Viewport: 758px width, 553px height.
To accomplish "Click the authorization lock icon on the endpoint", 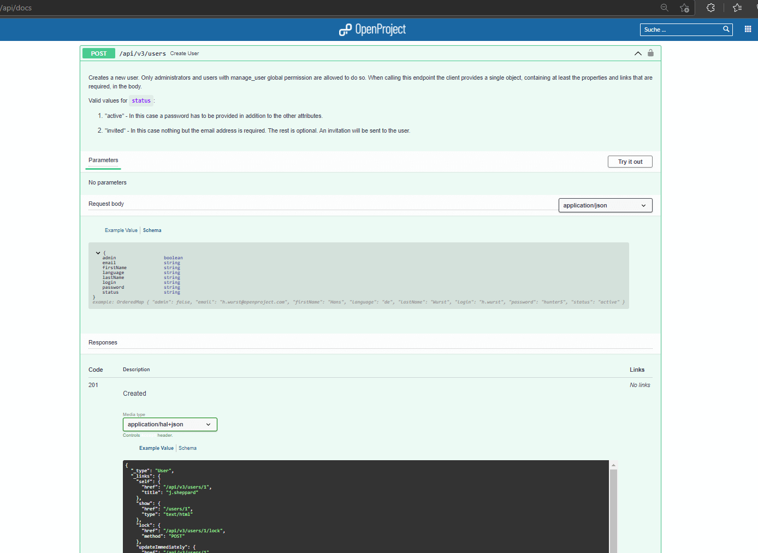I will click(x=650, y=53).
